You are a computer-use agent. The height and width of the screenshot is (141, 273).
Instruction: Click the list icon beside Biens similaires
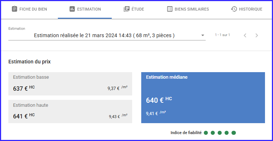[170, 9]
